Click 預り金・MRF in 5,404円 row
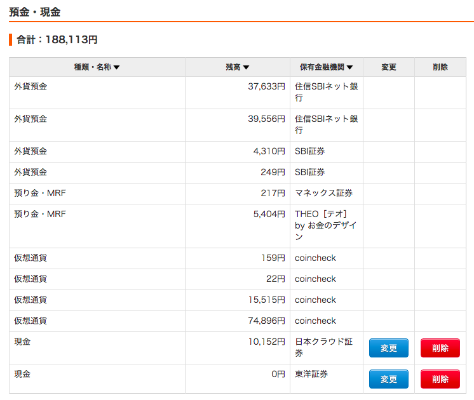474x400 pixels. [x=40, y=214]
